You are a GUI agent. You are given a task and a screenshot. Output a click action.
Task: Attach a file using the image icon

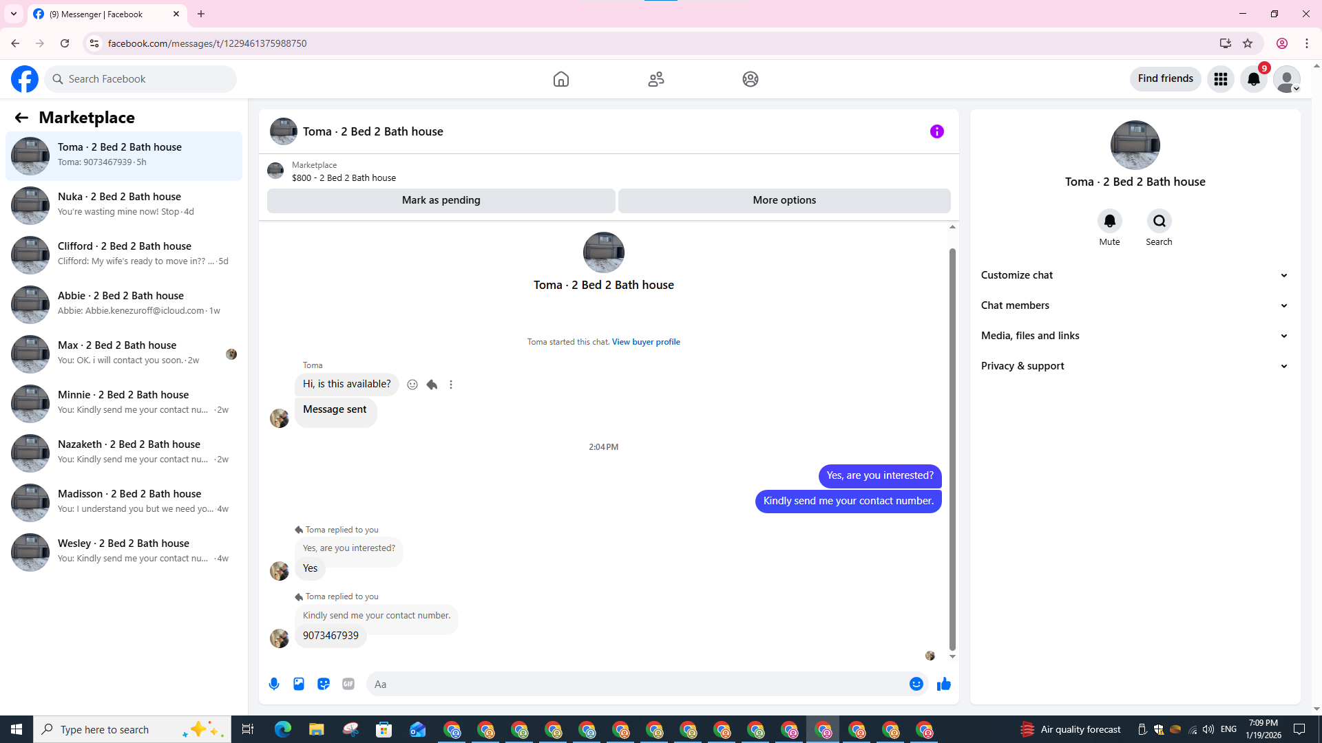(299, 684)
